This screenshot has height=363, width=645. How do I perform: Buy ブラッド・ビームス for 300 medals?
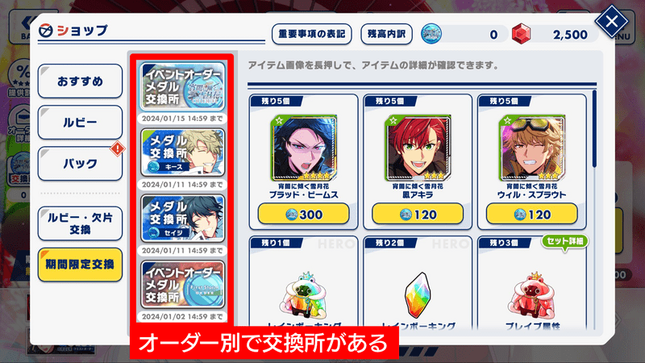point(304,215)
